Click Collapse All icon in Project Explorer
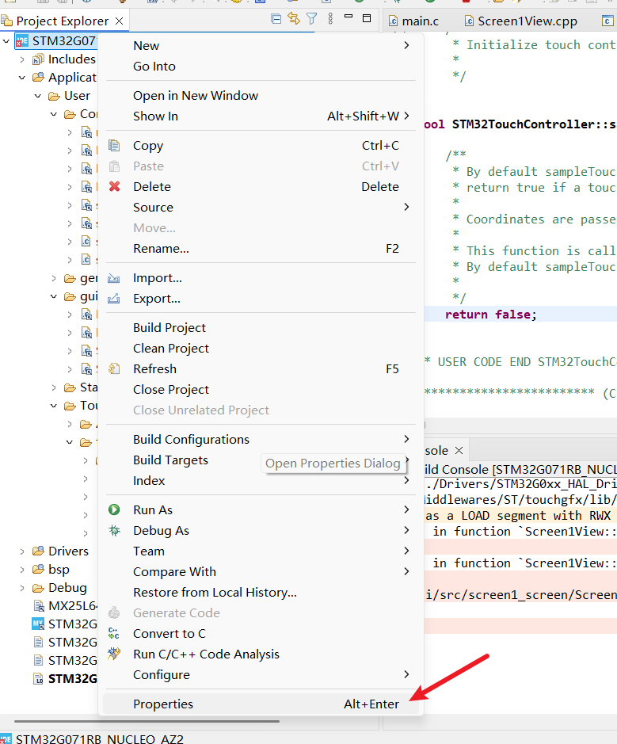Screen dimensions: 617x744 [x=276, y=19]
